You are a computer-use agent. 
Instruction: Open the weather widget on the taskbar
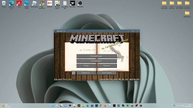point(6,106)
